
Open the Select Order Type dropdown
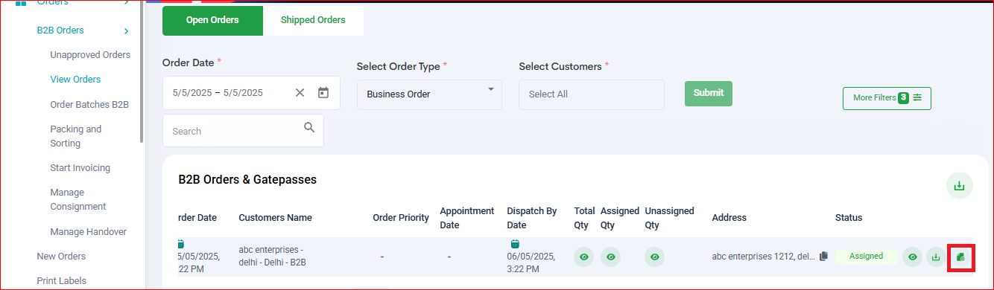(x=429, y=94)
